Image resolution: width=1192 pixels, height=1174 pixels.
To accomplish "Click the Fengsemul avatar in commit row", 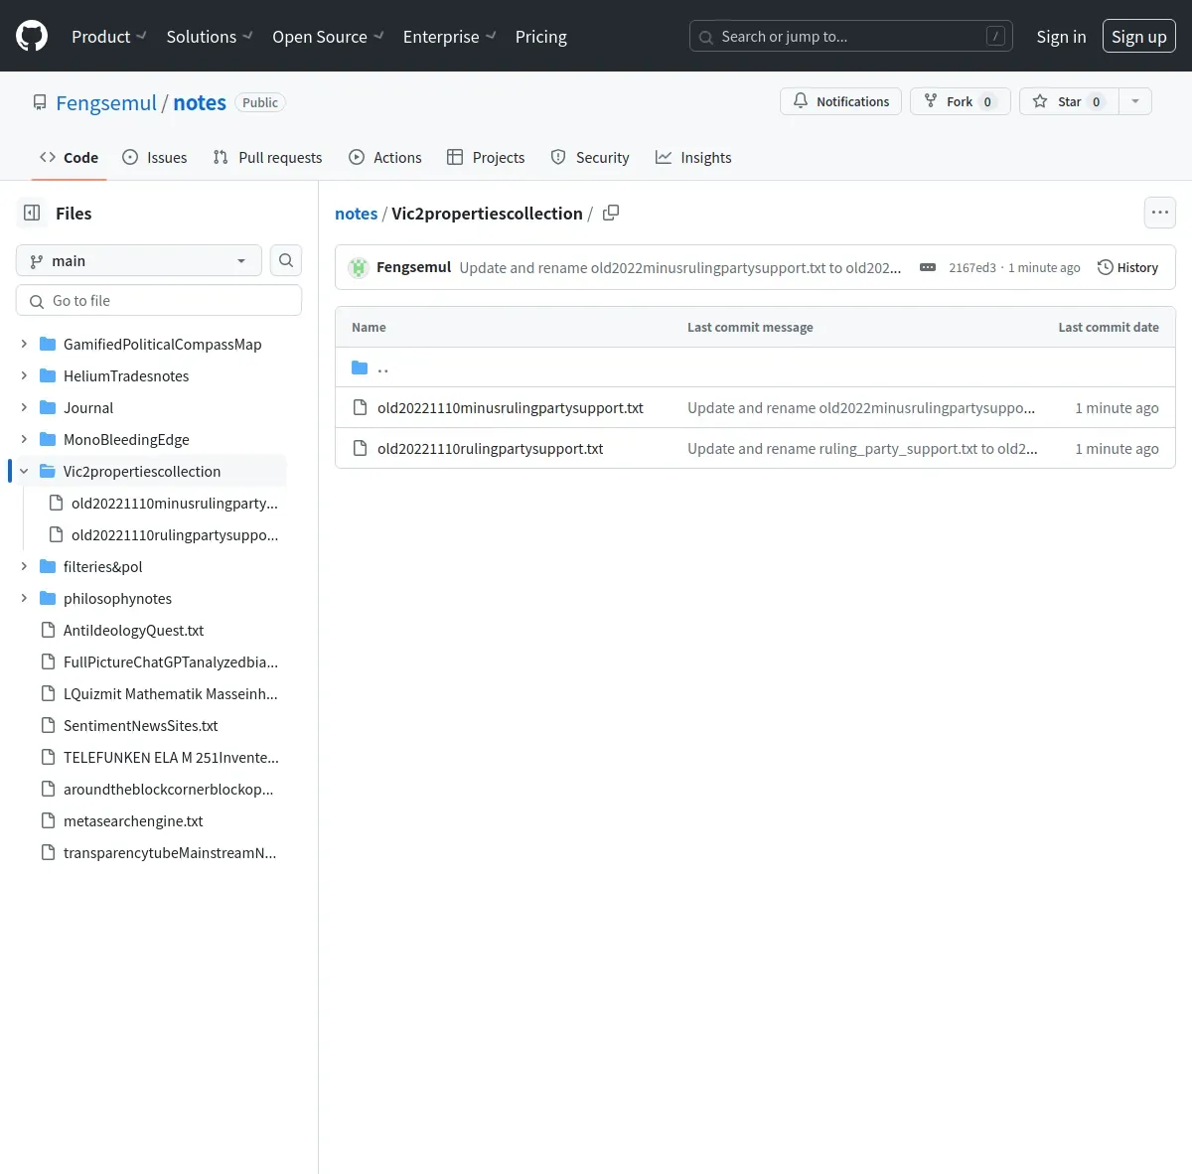I will click(359, 267).
